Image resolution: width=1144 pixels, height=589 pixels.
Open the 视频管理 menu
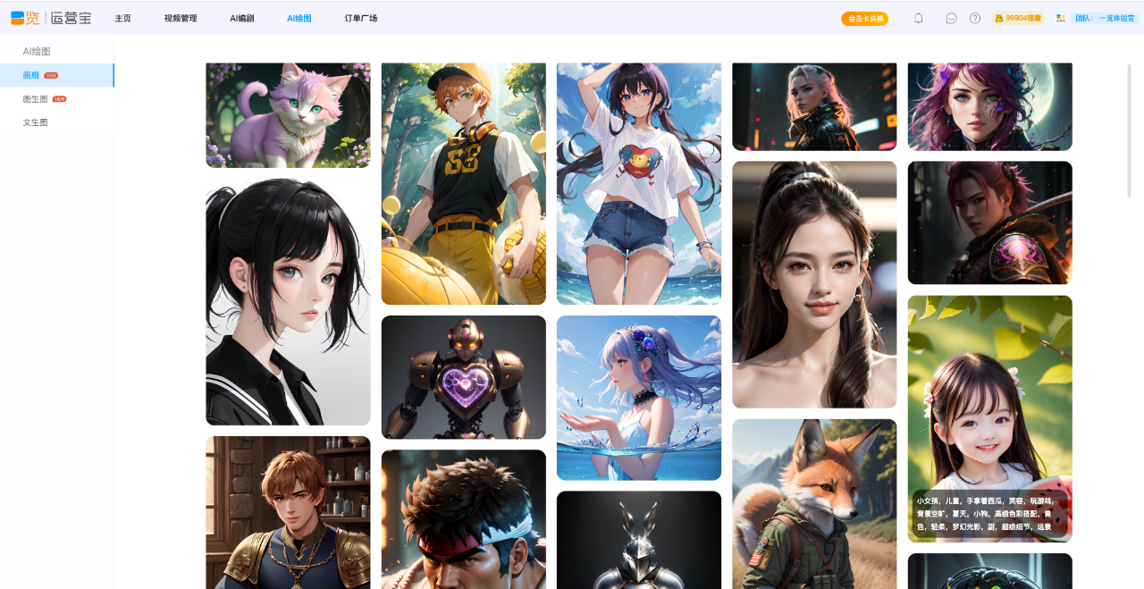click(181, 18)
